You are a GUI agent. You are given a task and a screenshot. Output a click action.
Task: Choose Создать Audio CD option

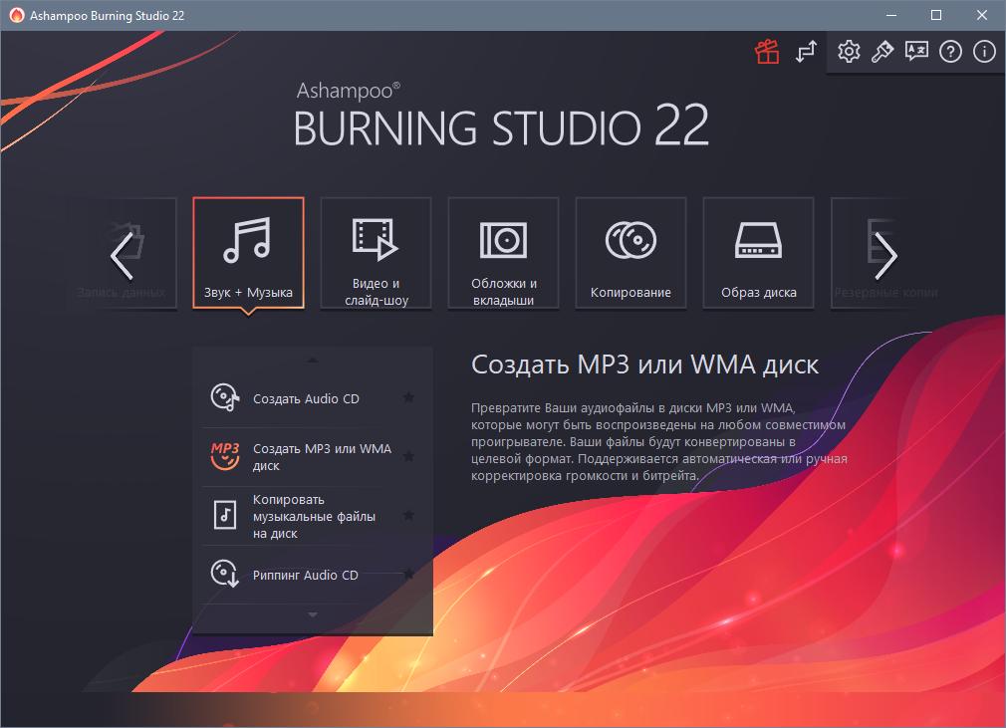[x=306, y=398]
